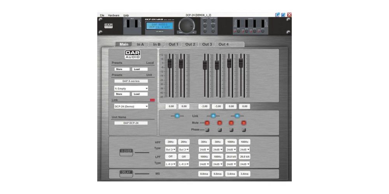Open the 'DCP-24 (Demo)' link dropdown

point(131,106)
